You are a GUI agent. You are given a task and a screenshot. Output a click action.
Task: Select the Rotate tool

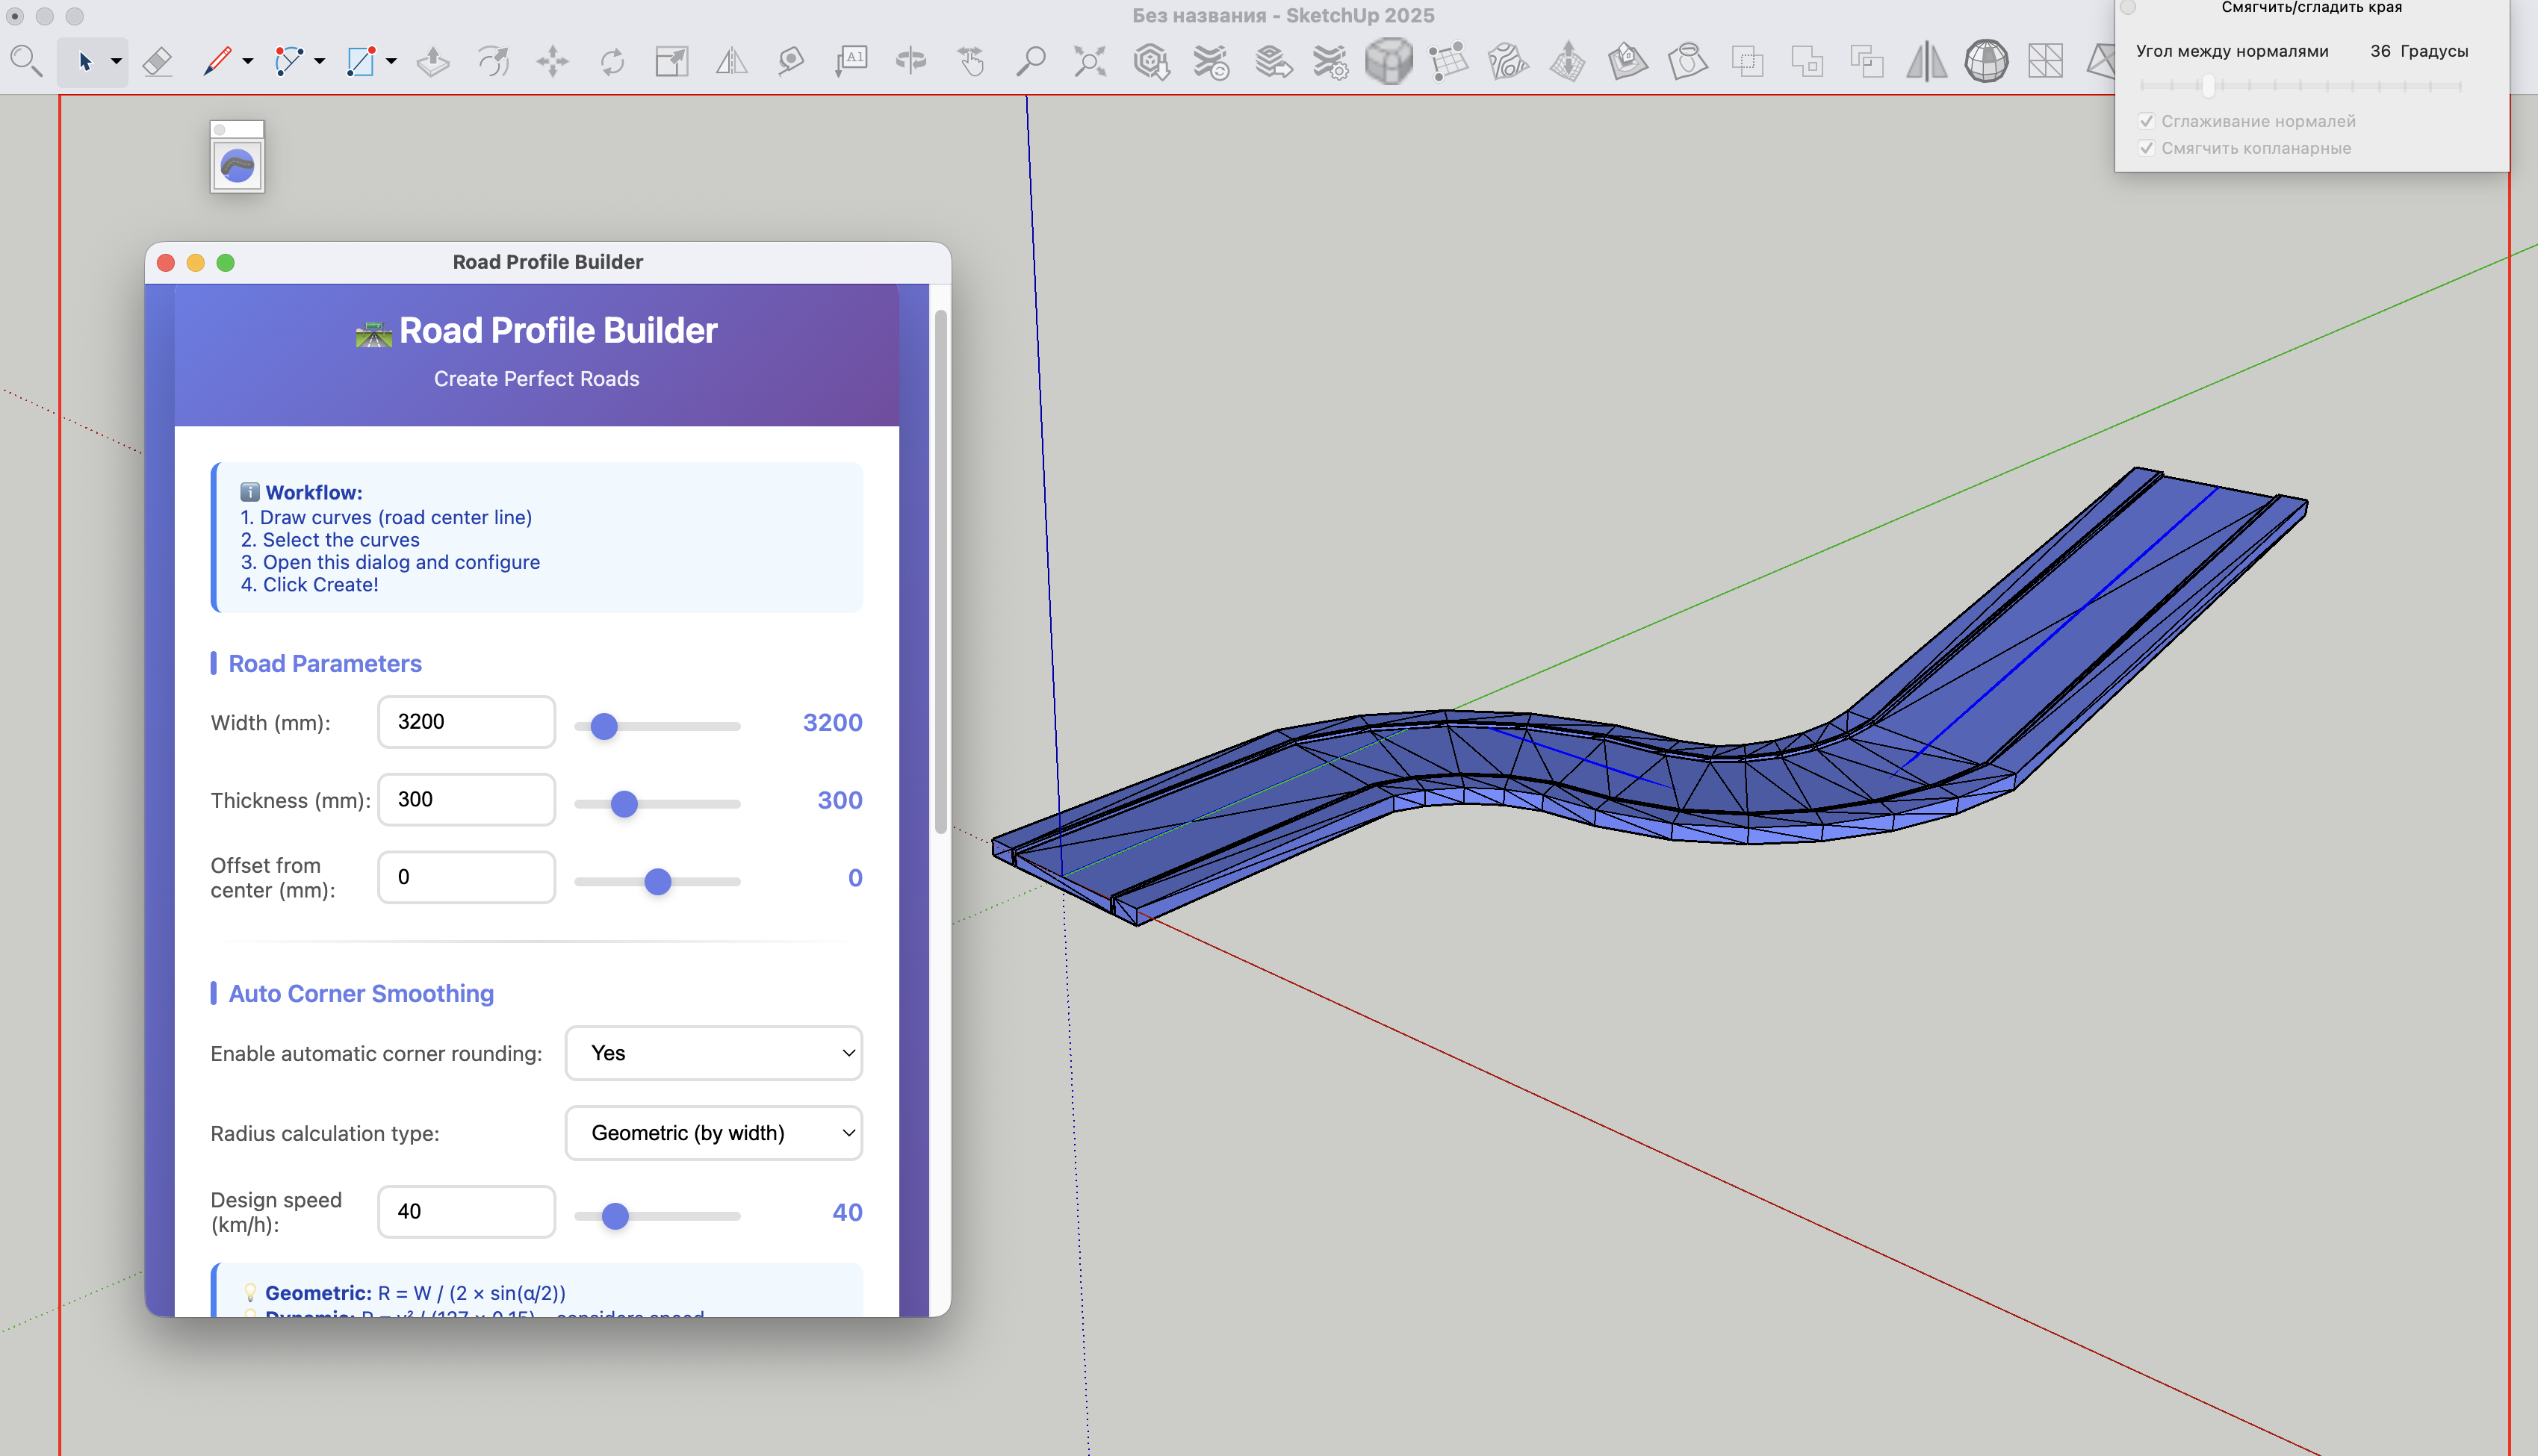612,62
